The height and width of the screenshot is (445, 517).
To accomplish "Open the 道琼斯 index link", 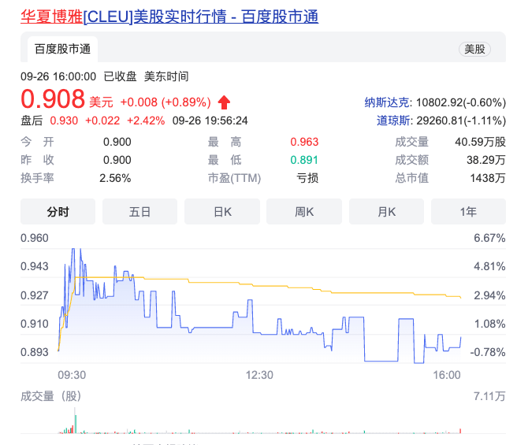I will (x=394, y=121).
